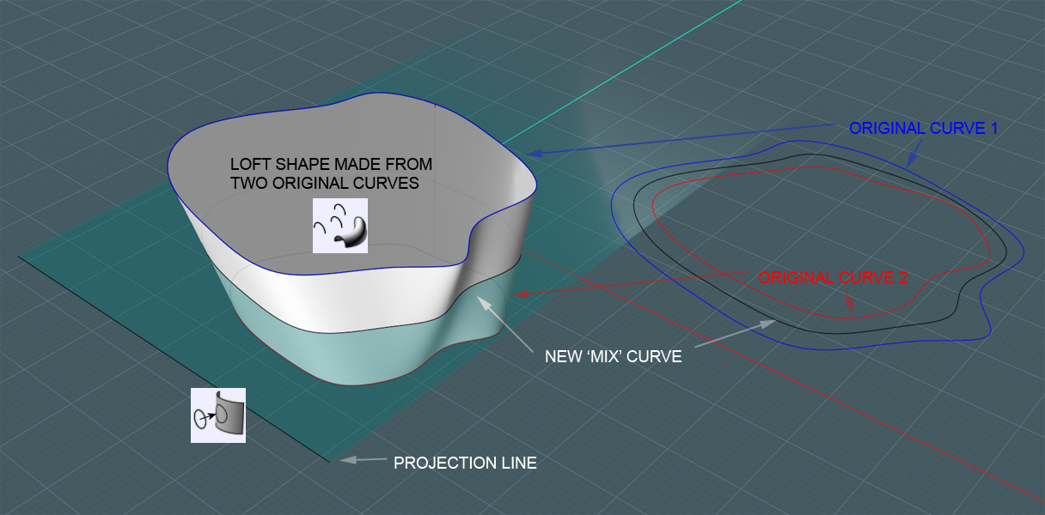Image resolution: width=1045 pixels, height=515 pixels.
Task: Click the 'LOFT SHAPE MADE FROM' text
Action: [x=331, y=164]
